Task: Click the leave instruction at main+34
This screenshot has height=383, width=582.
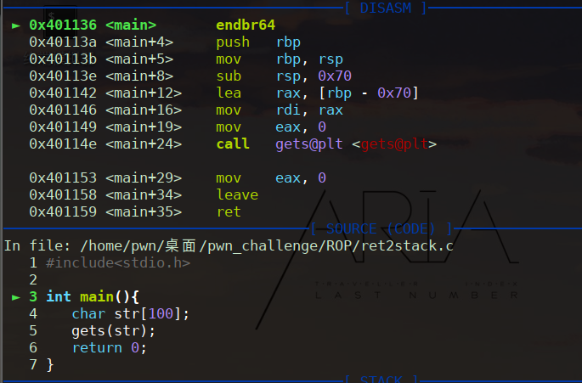Action: pos(237,194)
